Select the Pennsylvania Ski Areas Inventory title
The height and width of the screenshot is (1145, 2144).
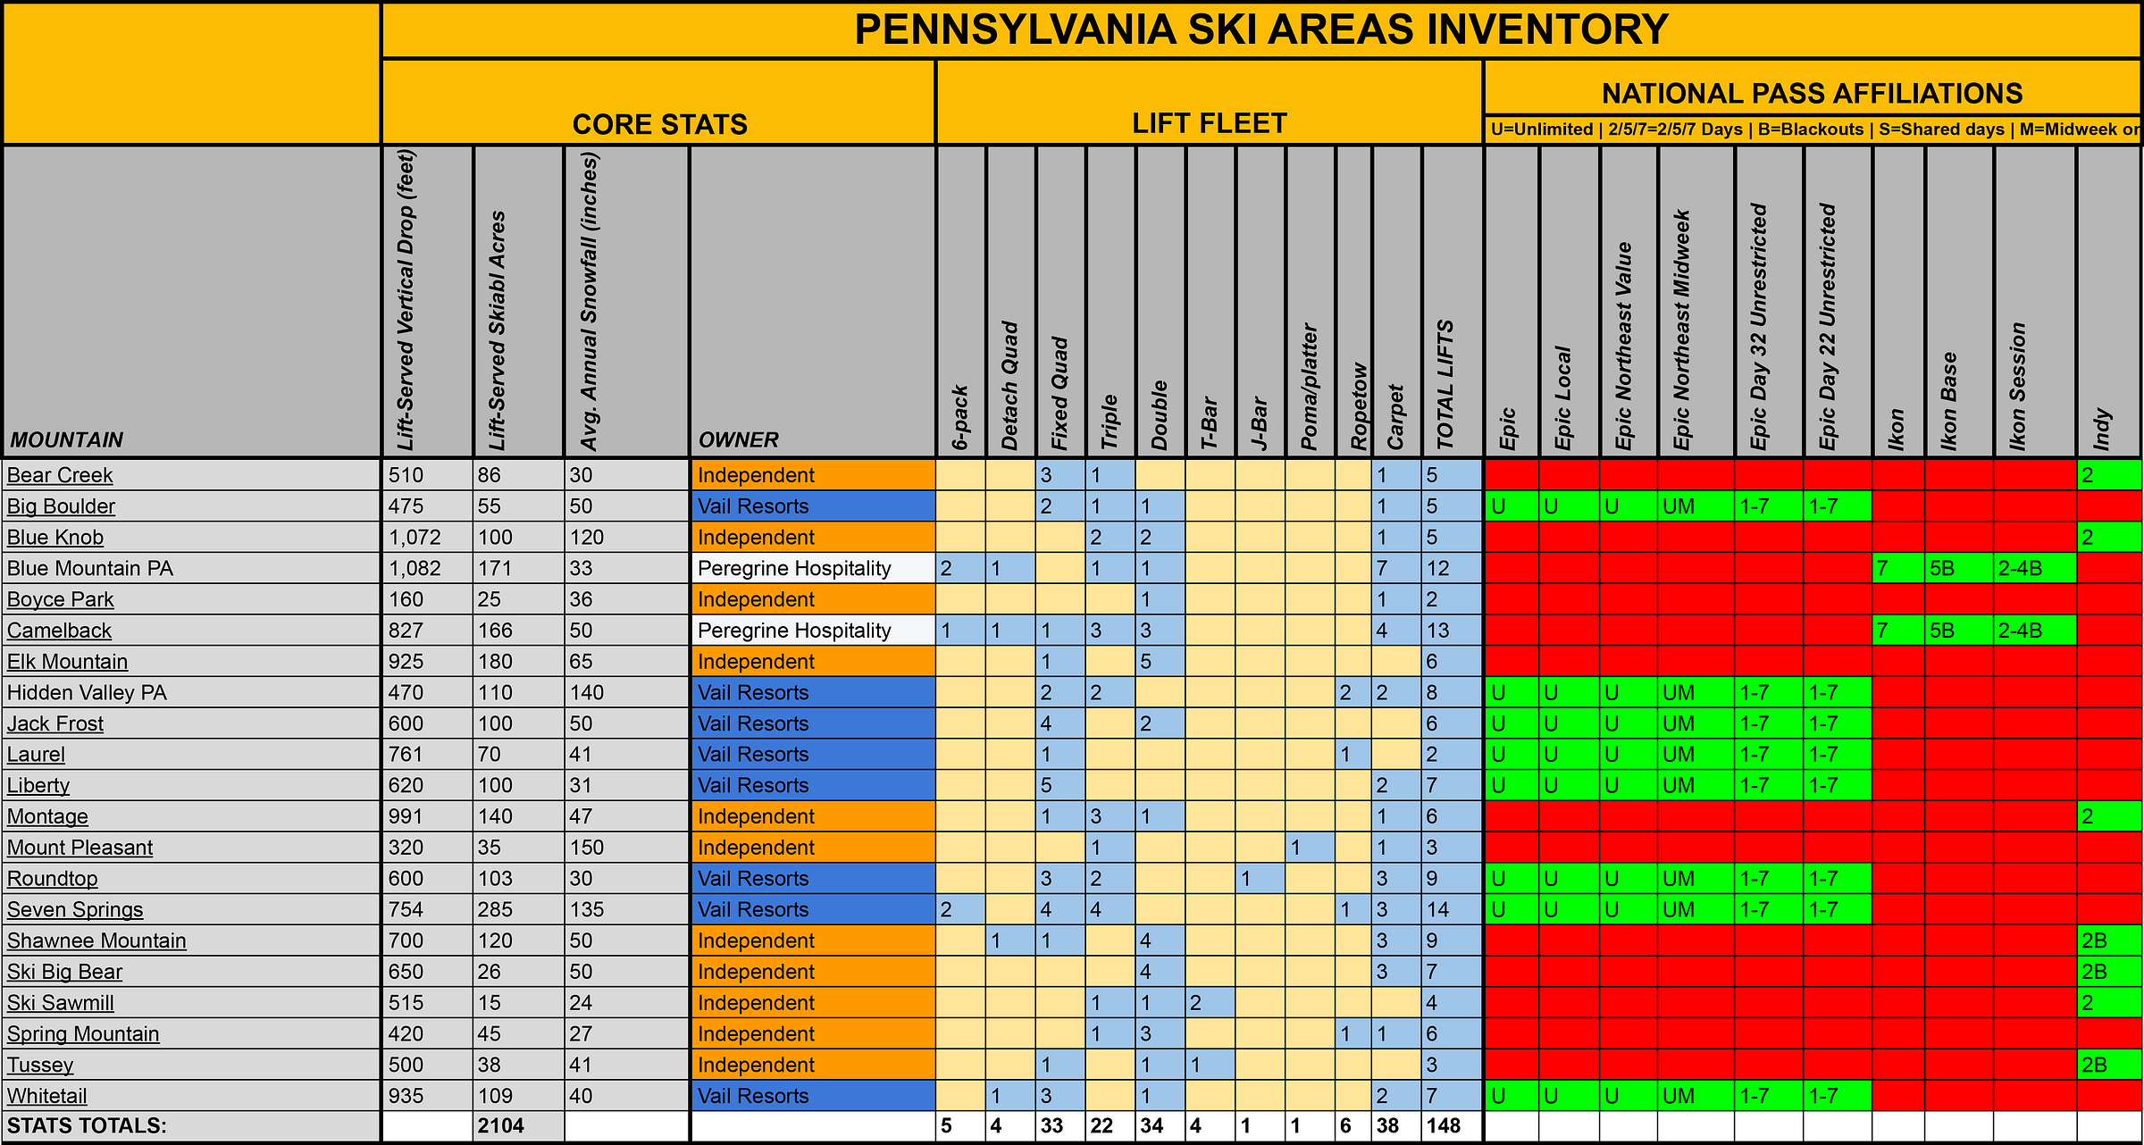tap(1260, 30)
